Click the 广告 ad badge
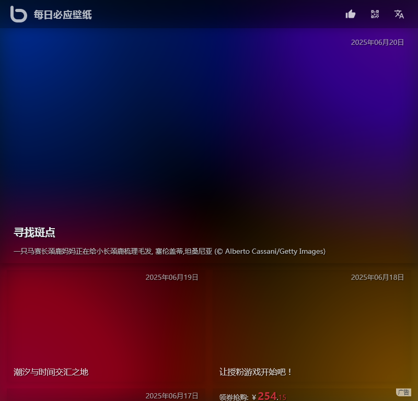This screenshot has height=401, width=418. click(x=403, y=392)
